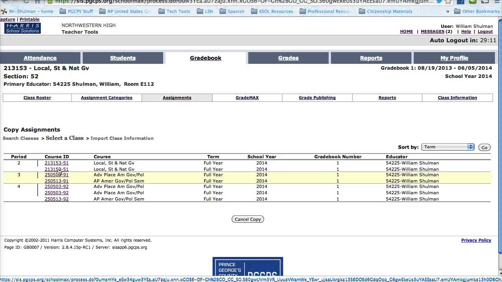Open the PGCPS Stuff bookmark folder
The height and width of the screenshot is (282, 502).
coord(76,11)
